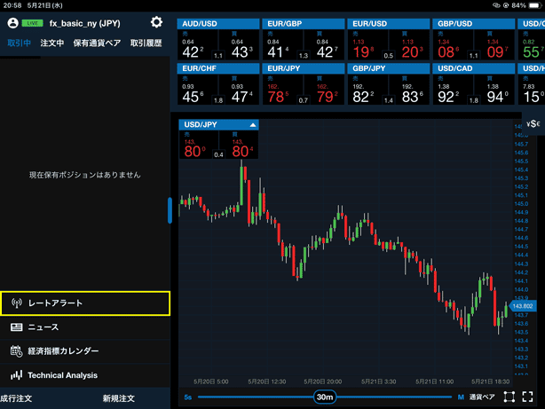Tap the LIVE account badge
Viewport: 545px width, 409px height.
pos(32,23)
